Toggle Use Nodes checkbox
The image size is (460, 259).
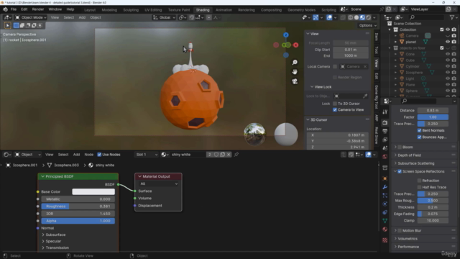99,155
